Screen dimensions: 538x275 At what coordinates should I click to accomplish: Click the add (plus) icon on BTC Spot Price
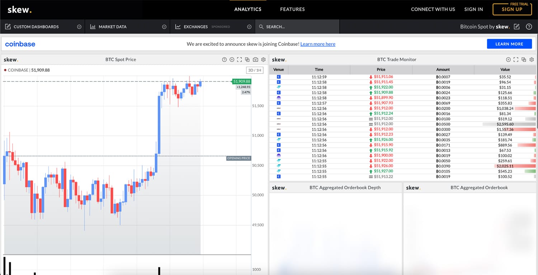pyautogui.click(x=232, y=60)
